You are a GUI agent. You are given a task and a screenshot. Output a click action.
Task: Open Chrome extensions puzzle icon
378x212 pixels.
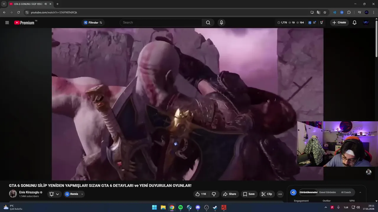click(x=349, y=12)
